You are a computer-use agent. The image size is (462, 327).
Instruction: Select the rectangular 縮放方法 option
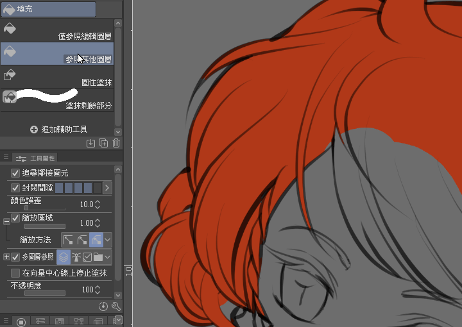pyautogui.click(x=68, y=240)
